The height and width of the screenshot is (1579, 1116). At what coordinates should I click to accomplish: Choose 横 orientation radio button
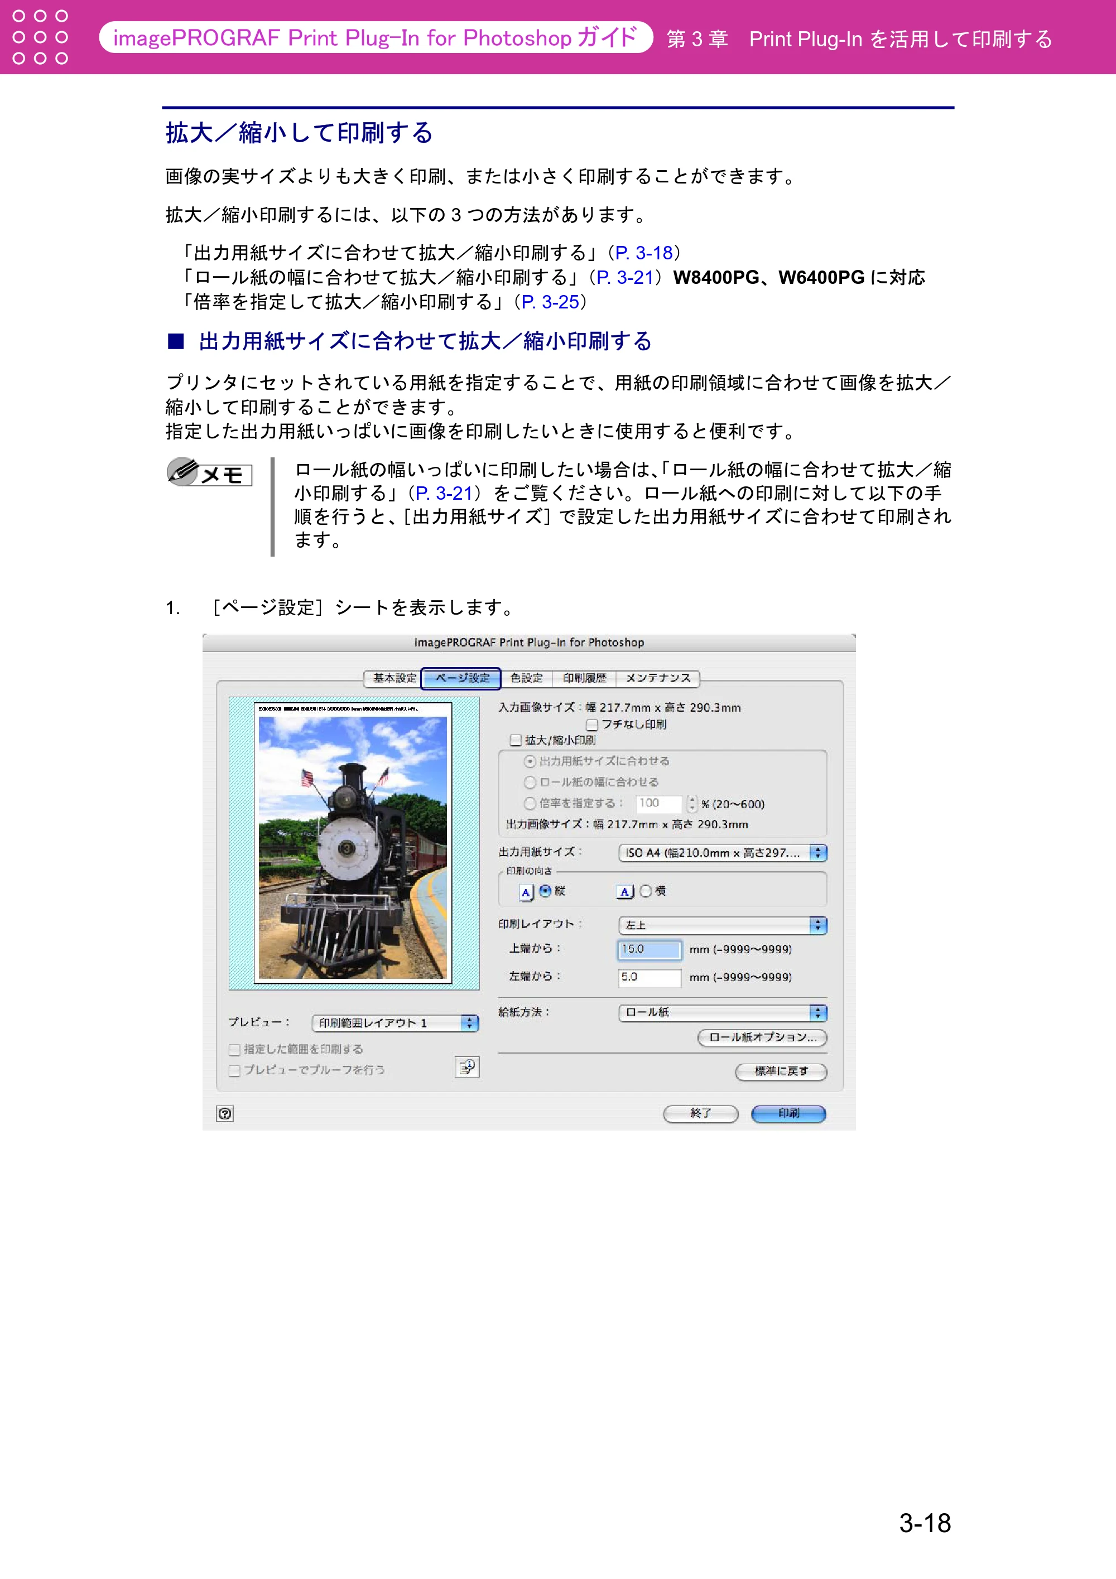pyautogui.click(x=646, y=891)
